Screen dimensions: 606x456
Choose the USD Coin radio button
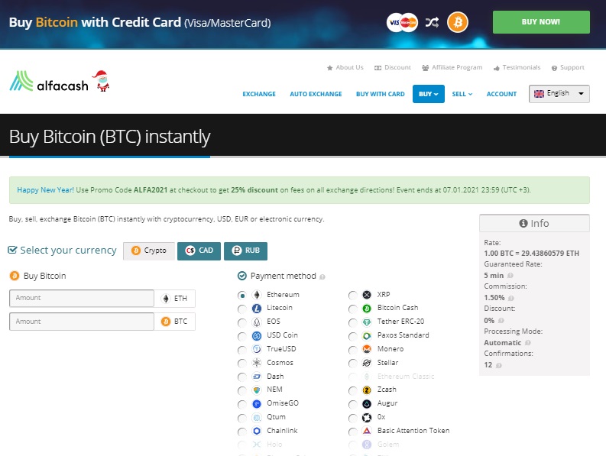[242, 336]
